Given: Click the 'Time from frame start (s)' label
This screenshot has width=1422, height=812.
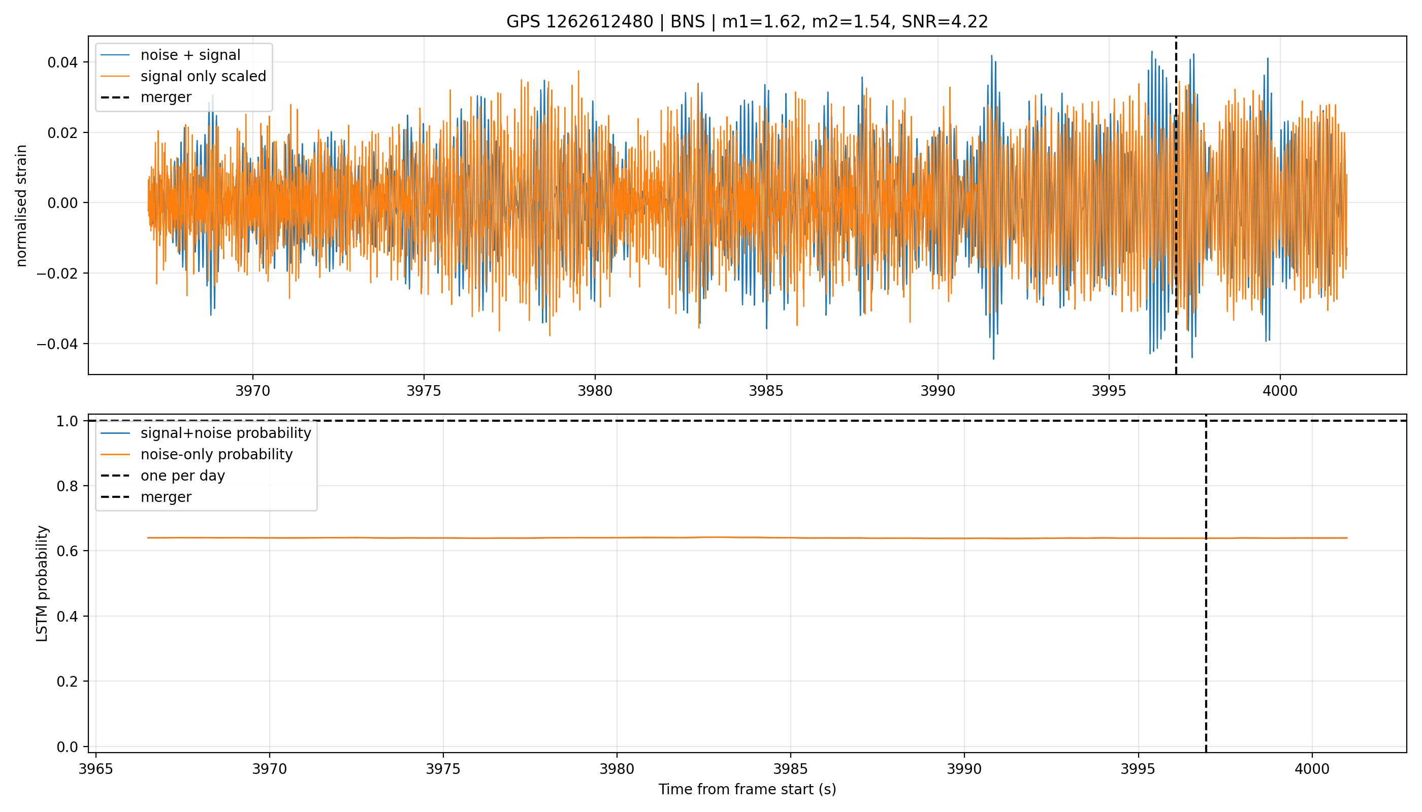Looking at the screenshot, I should 747,789.
